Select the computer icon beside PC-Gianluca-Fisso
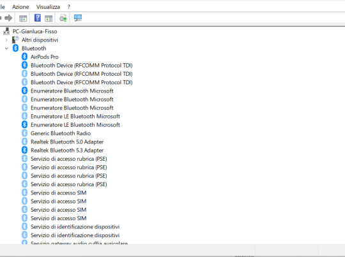Viewport: 345px width, 257px height. click(x=6, y=31)
